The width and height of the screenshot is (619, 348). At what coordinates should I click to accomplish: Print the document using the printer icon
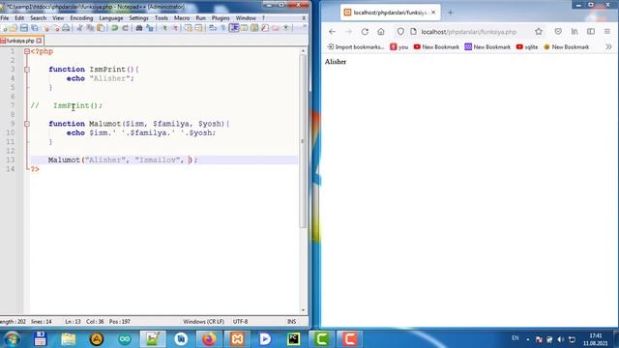66,28
